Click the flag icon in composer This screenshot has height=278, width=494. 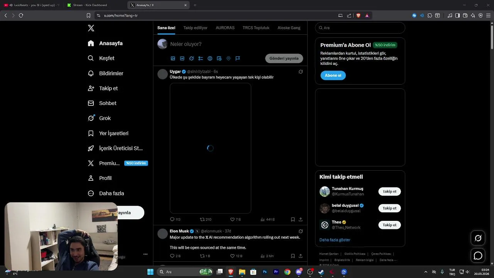(238, 58)
